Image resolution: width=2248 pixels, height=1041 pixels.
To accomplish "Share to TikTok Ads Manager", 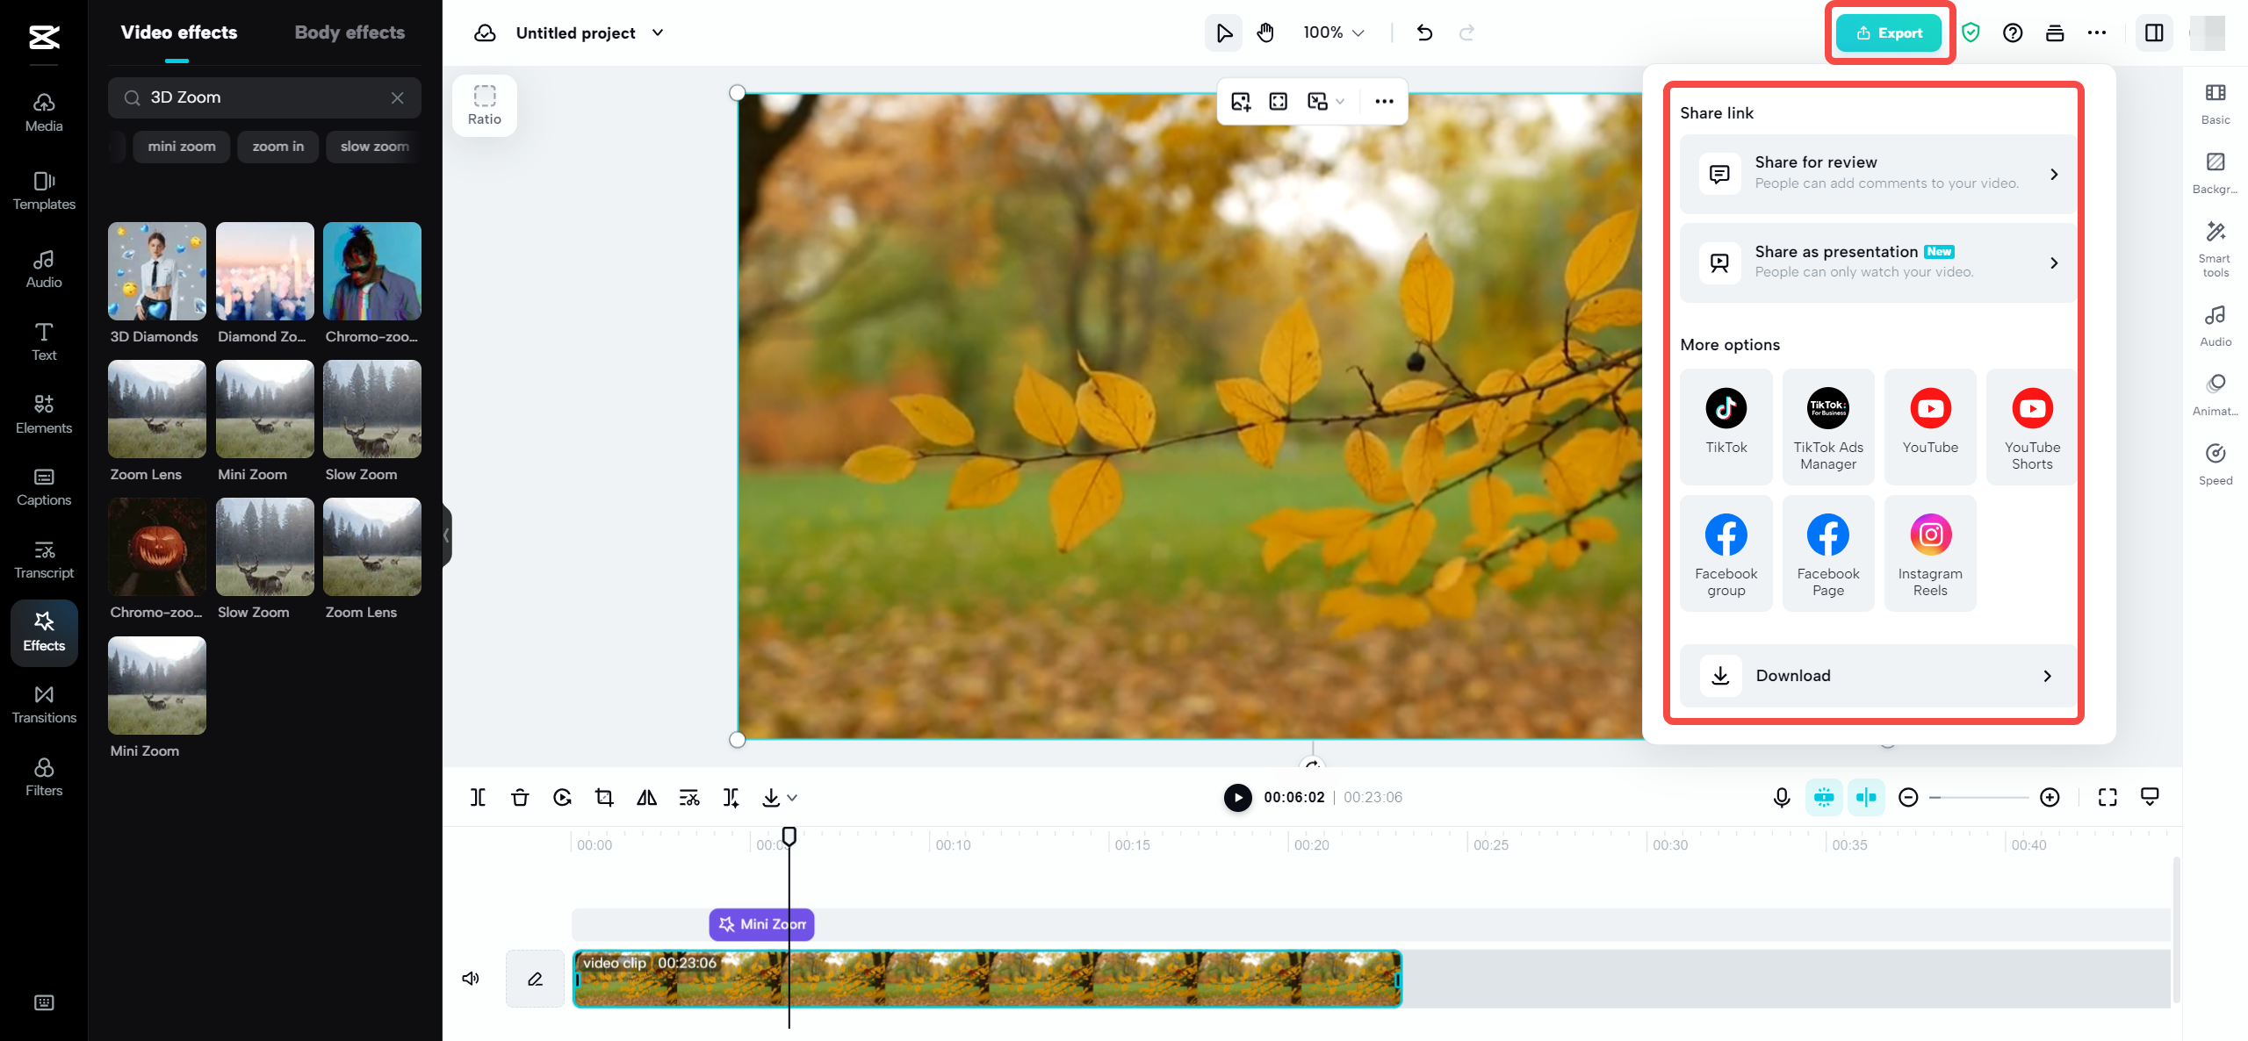I will pyautogui.click(x=1828, y=427).
